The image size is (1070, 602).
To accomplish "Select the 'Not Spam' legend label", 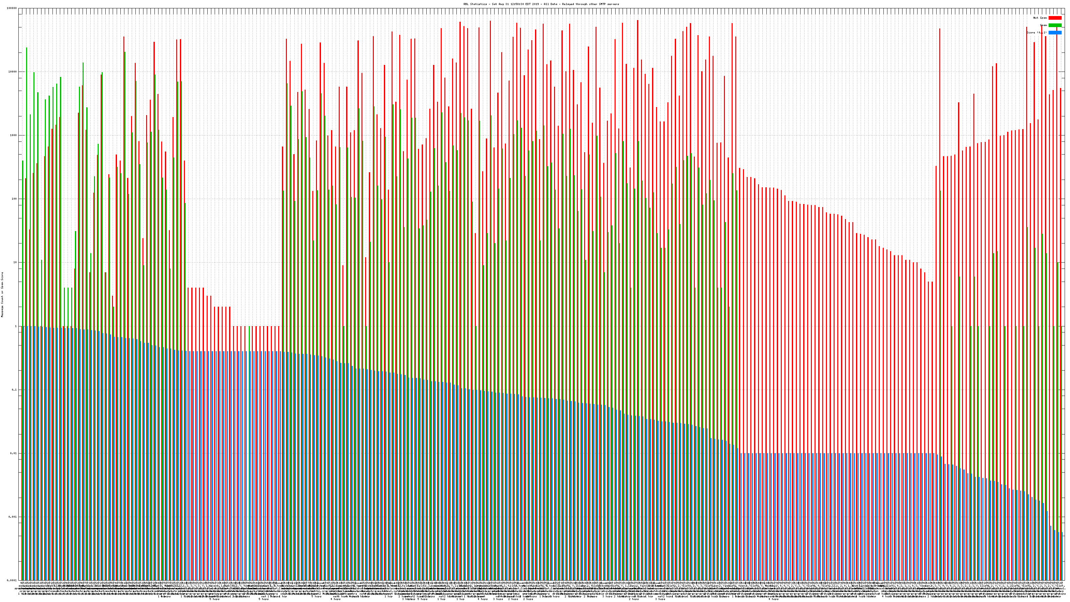I will coord(1040,18).
